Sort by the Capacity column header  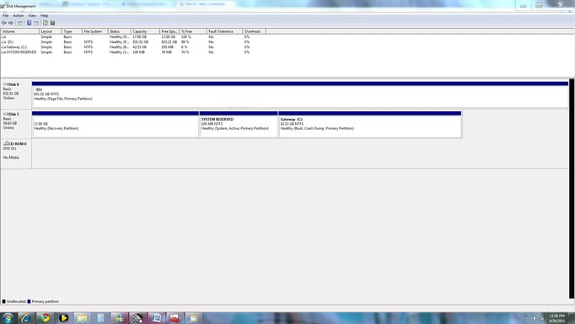145,31
